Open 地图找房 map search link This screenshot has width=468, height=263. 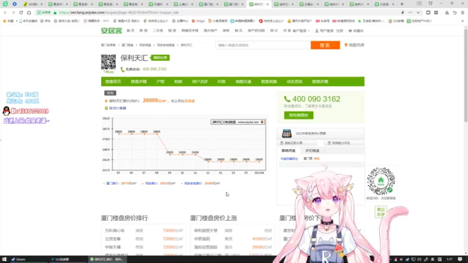pyautogui.click(x=355, y=45)
